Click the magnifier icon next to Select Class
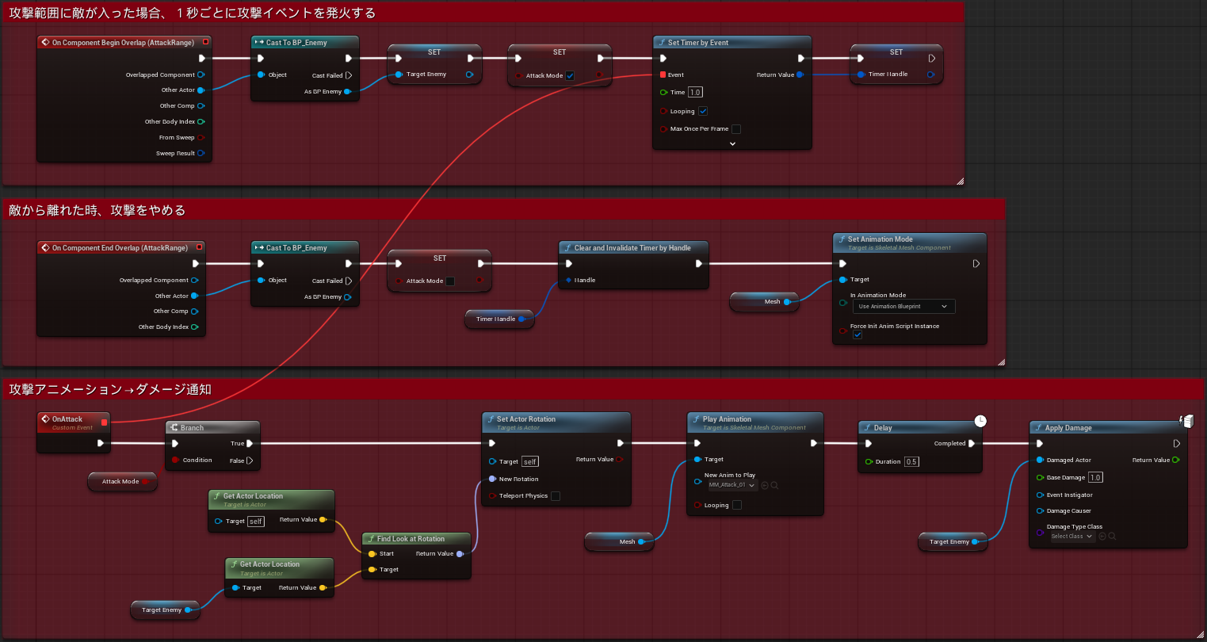This screenshot has height=642, width=1207. click(1112, 537)
